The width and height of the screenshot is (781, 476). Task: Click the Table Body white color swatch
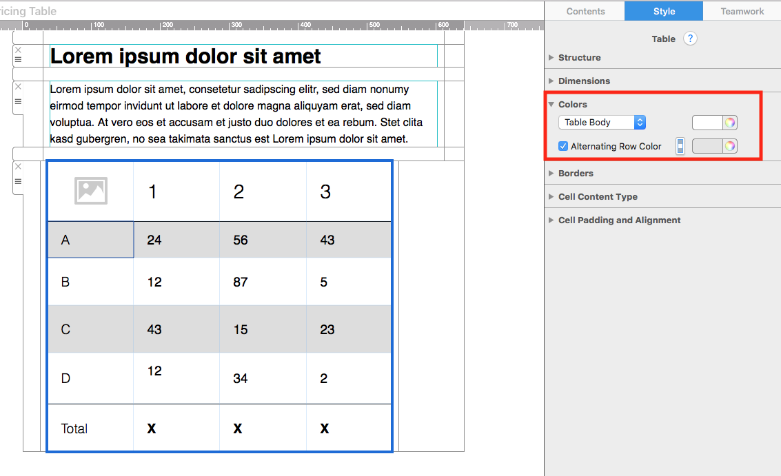coord(707,123)
